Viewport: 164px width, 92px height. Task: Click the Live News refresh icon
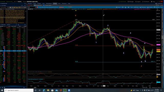point(22,6)
